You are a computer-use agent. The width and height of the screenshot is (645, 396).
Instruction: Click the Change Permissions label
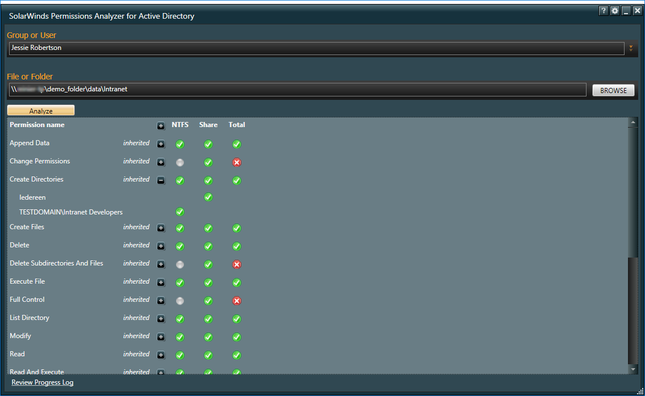tap(40, 161)
